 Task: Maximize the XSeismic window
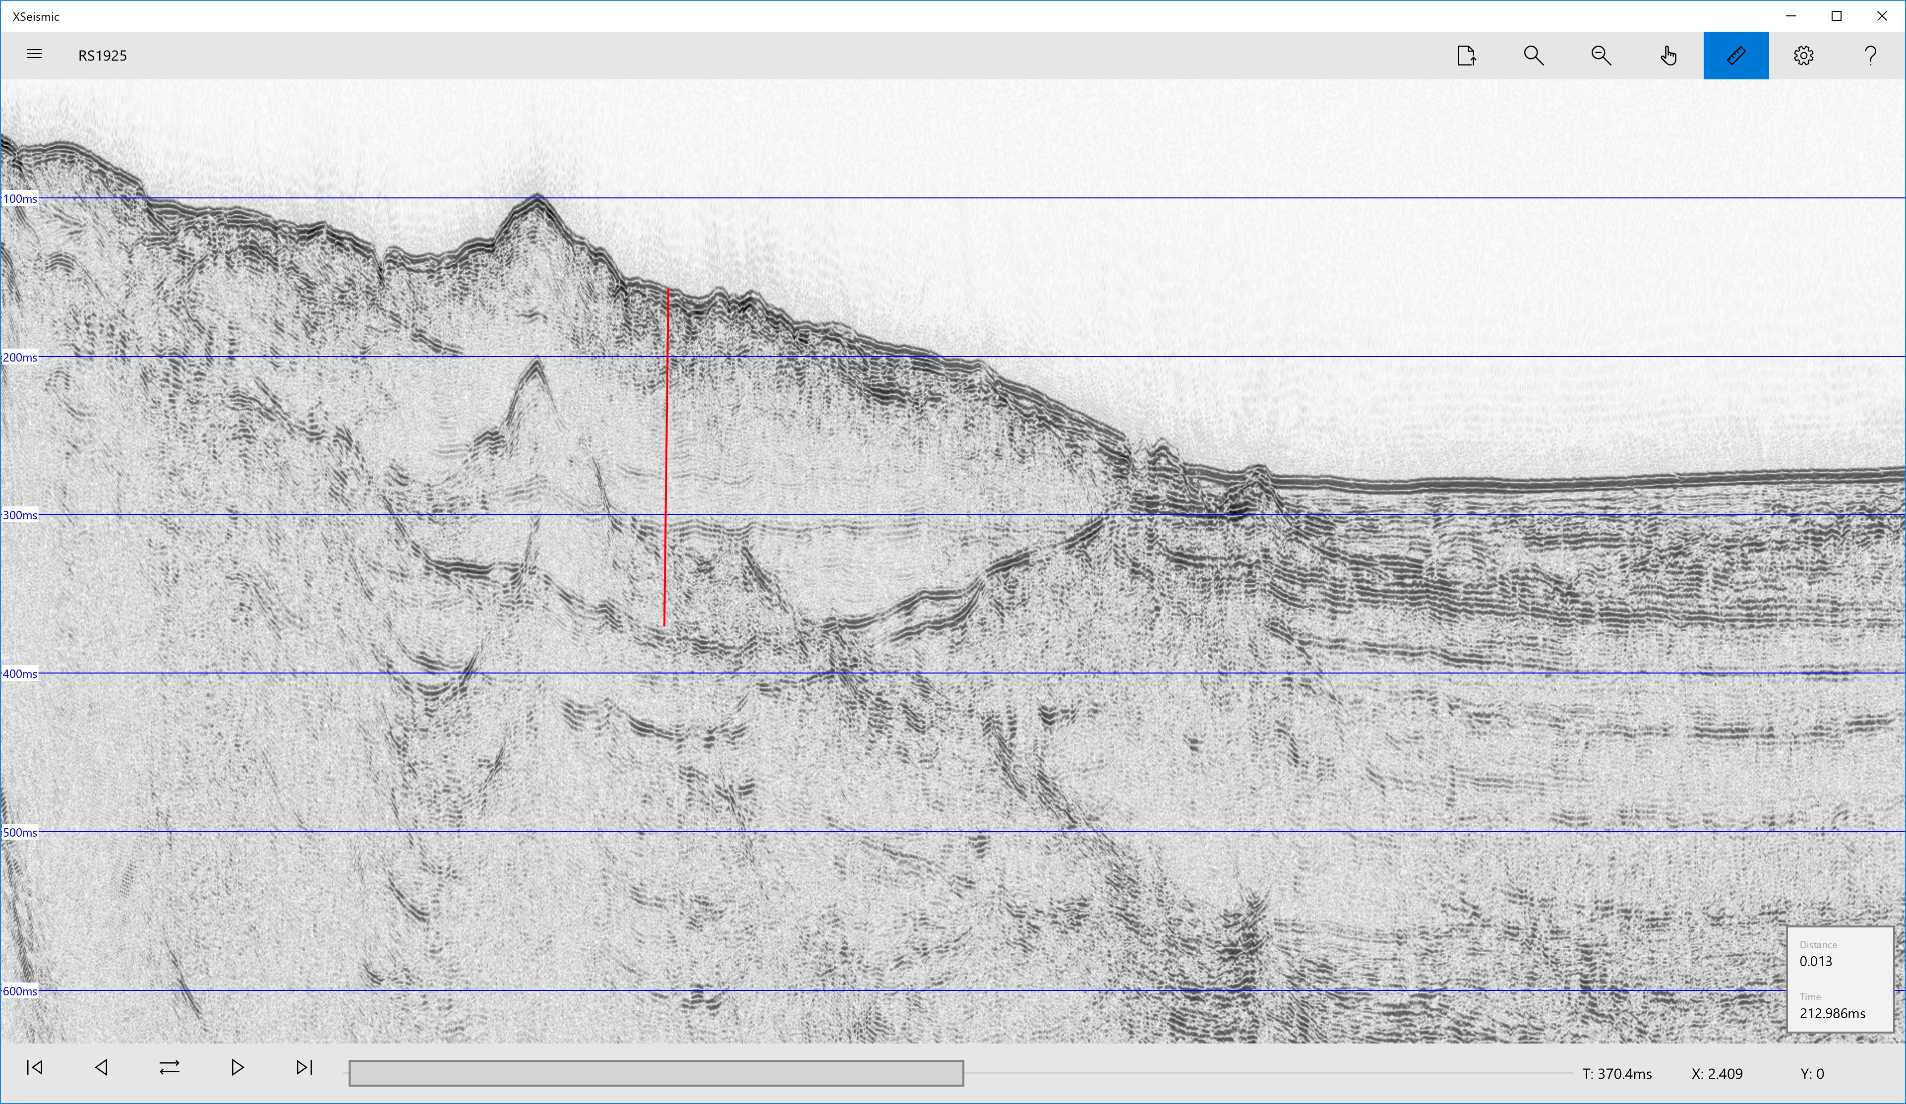pyautogui.click(x=1836, y=16)
